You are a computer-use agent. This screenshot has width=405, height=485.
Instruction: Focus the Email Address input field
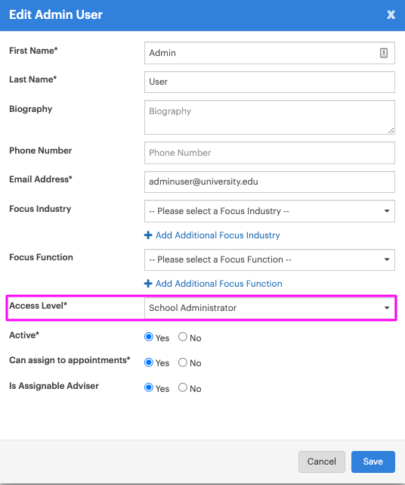tap(270, 182)
